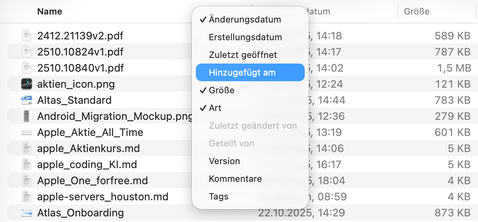
Task: Select the apple-servers_houston.md file row
Action: [x=103, y=197]
